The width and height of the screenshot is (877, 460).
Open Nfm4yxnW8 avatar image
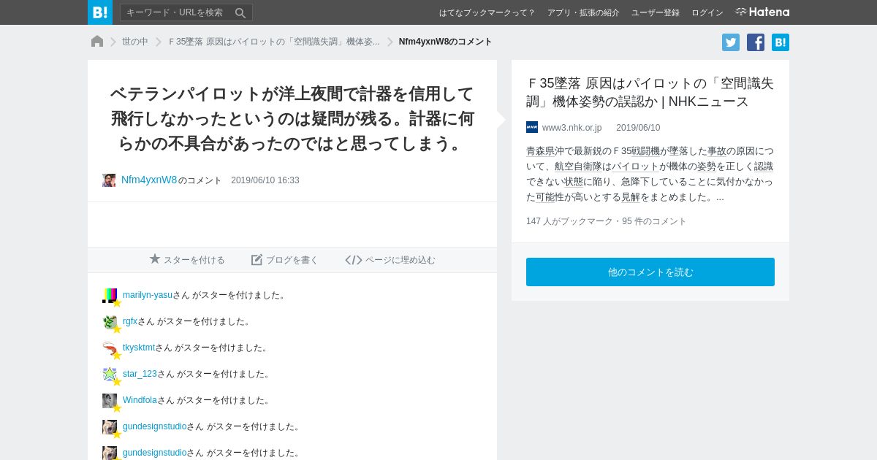(x=109, y=180)
